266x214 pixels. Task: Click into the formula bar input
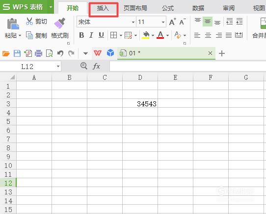point(188,66)
